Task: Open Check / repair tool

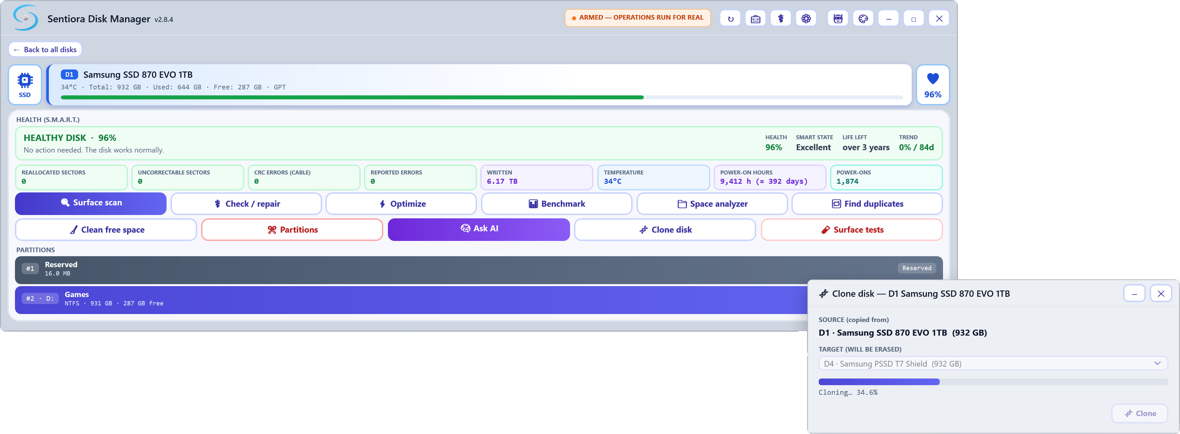Action: (246, 204)
